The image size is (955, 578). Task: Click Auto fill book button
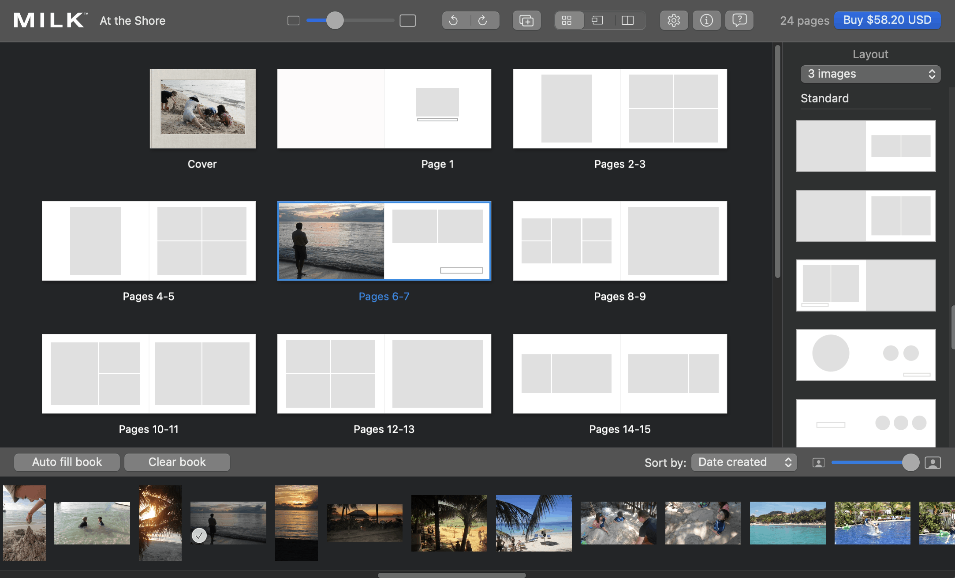point(67,462)
